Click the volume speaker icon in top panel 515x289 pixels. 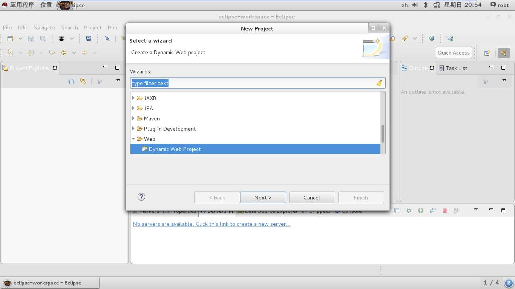(x=415, y=5)
